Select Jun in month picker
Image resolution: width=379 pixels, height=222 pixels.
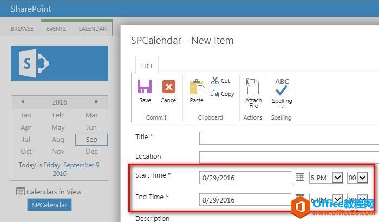coord(92,127)
